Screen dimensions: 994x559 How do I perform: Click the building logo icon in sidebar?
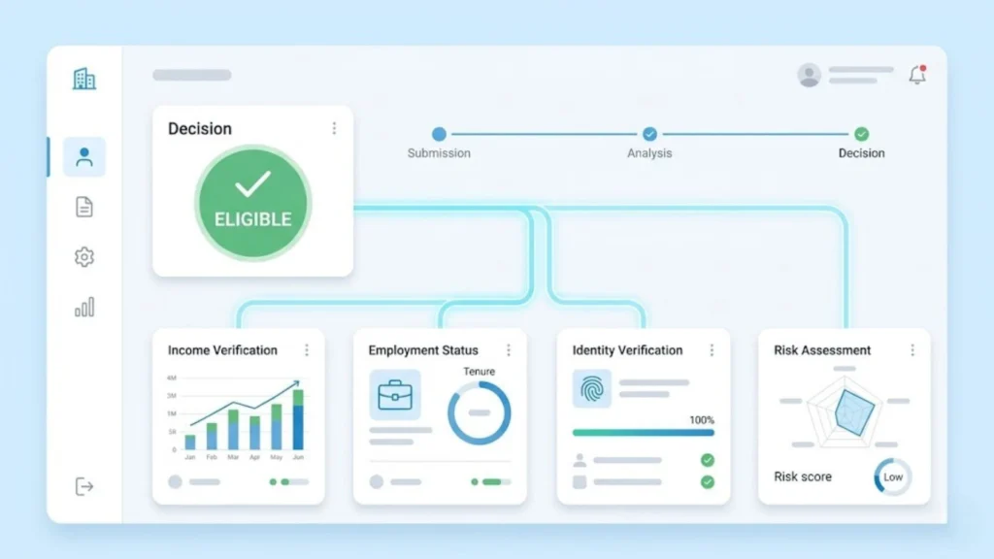tap(84, 79)
